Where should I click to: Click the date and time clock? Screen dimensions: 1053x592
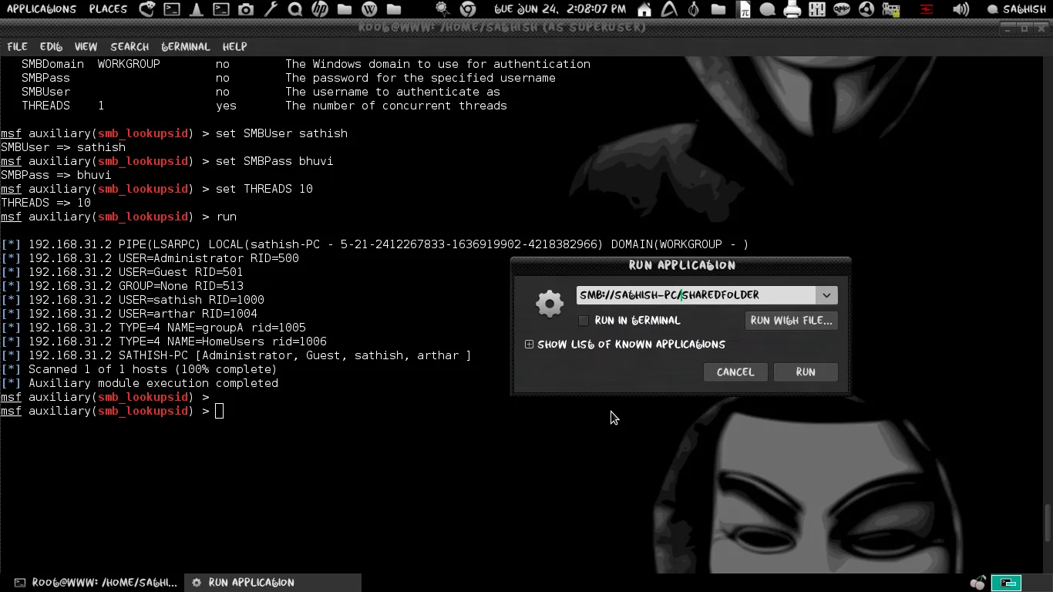click(x=560, y=9)
